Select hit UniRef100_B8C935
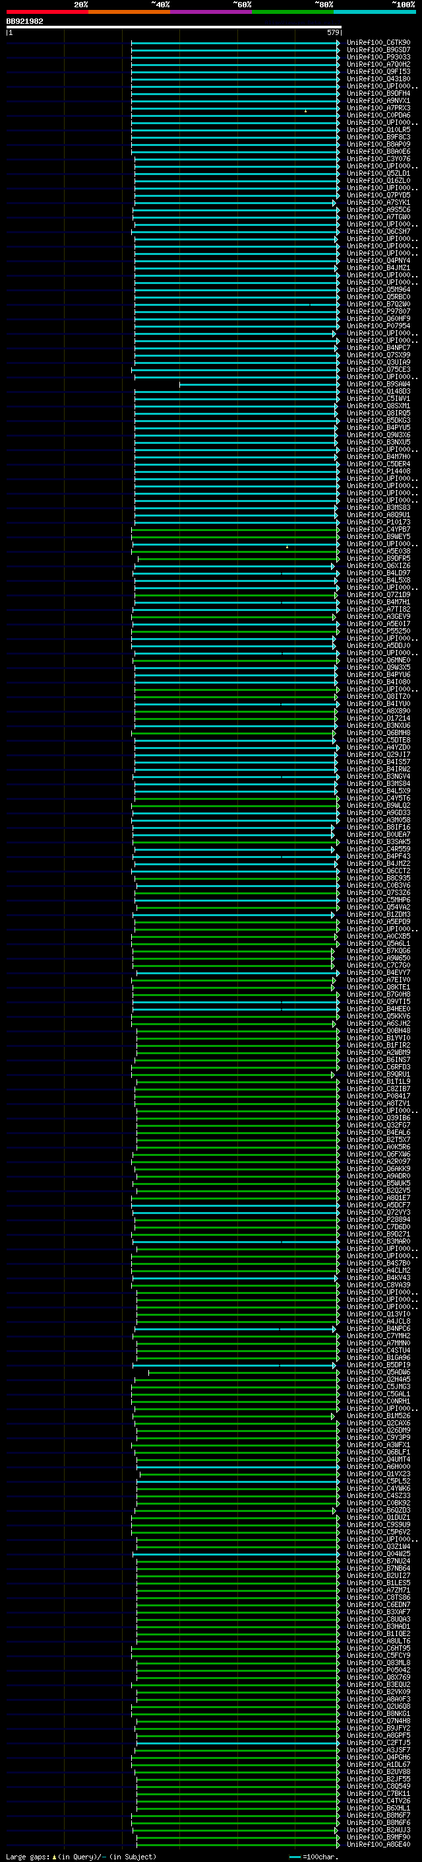The width and height of the screenshot is (422, 1862). (x=378, y=878)
